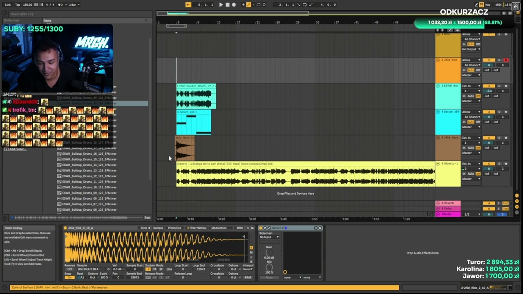The height and width of the screenshot is (294, 523).
Task: Set 2 JKid_Kick monitor to Off
Action: coord(478,70)
